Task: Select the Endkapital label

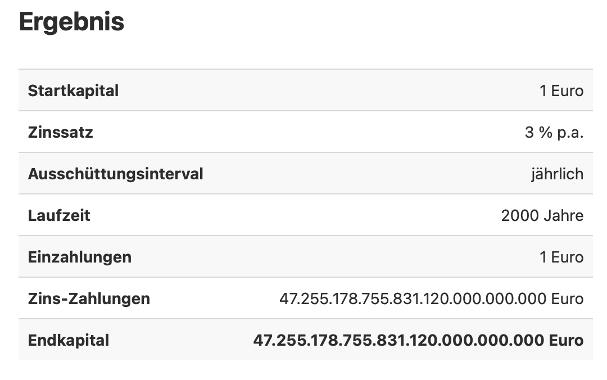Action: click(69, 341)
